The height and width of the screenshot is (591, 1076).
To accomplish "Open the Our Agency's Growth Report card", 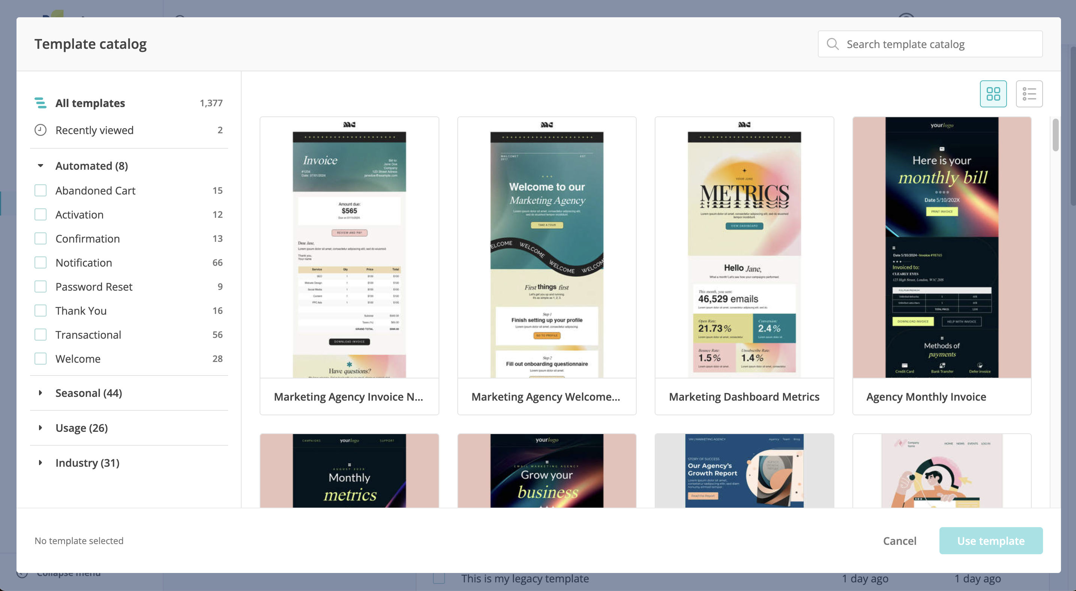I will coord(744,470).
